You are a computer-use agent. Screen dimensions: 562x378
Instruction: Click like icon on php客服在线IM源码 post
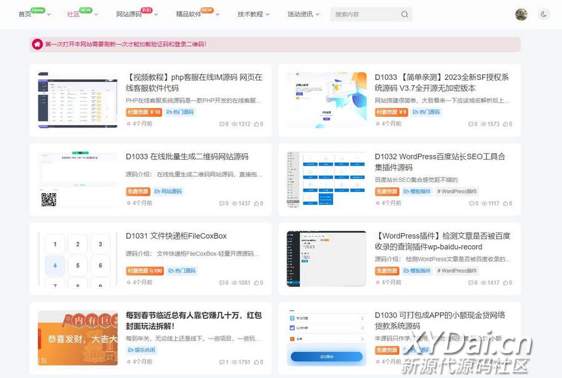[x=256, y=124]
